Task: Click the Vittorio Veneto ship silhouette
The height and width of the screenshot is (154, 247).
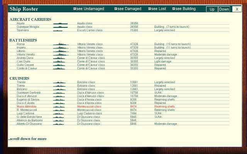Action: pyautogui.click(x=60, y=55)
